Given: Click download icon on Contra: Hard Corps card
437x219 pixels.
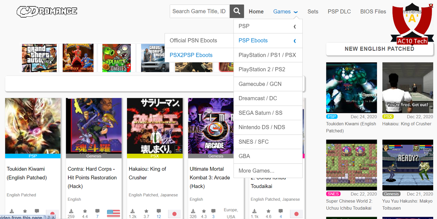Looking at the screenshot, I should (x=71, y=211).
